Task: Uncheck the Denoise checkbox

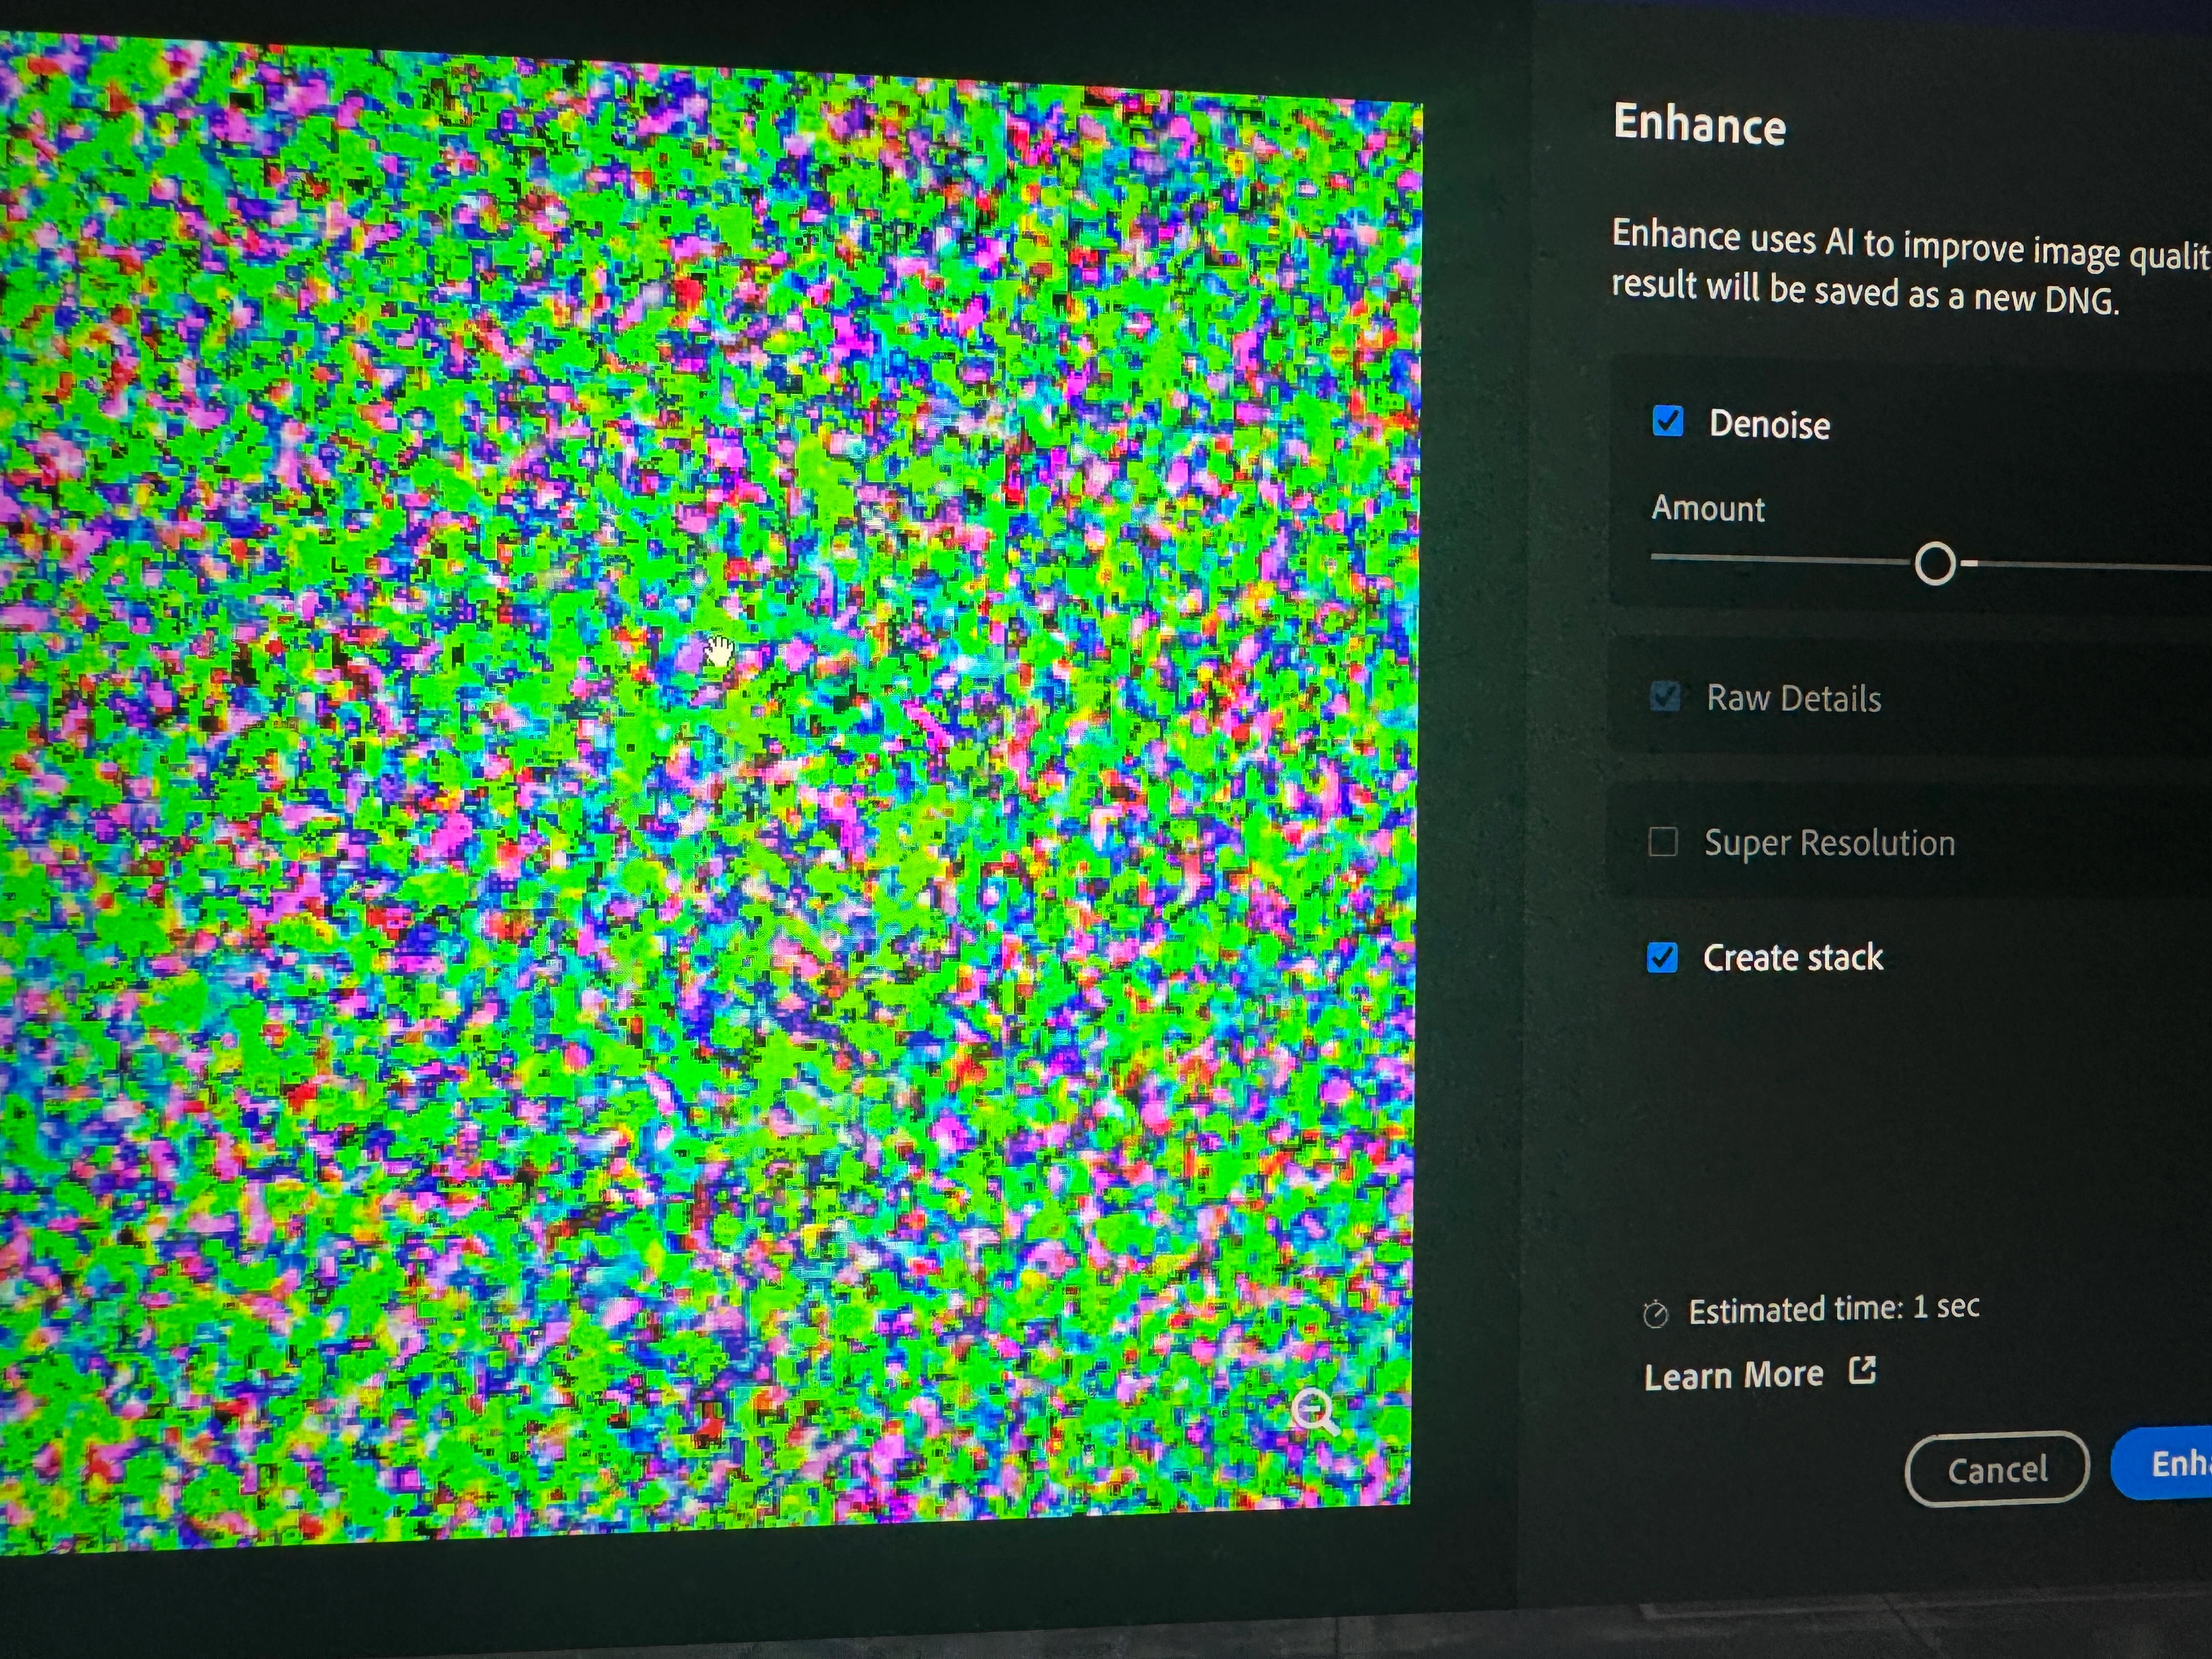Action: tap(1668, 421)
